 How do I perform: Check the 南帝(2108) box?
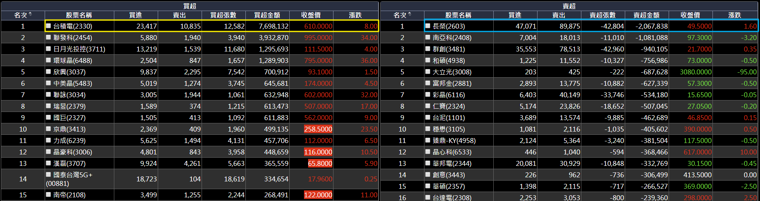[49, 194]
